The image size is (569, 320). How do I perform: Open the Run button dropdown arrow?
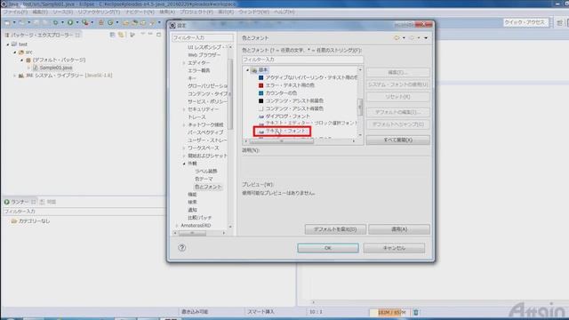click(77, 22)
